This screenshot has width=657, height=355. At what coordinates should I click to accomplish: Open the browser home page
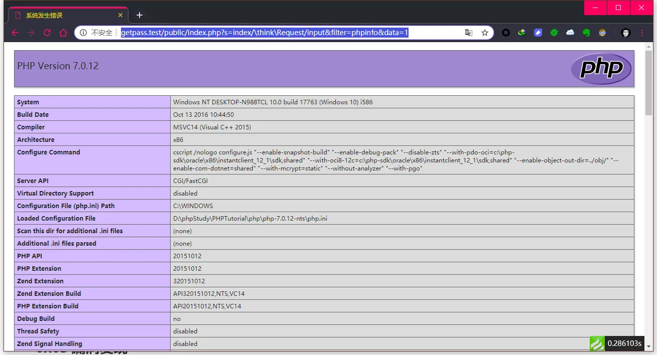[63, 33]
